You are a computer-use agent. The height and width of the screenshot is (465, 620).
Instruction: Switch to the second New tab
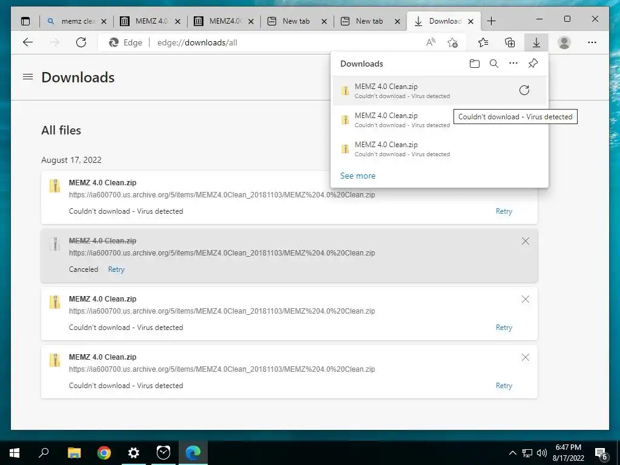[x=370, y=21]
